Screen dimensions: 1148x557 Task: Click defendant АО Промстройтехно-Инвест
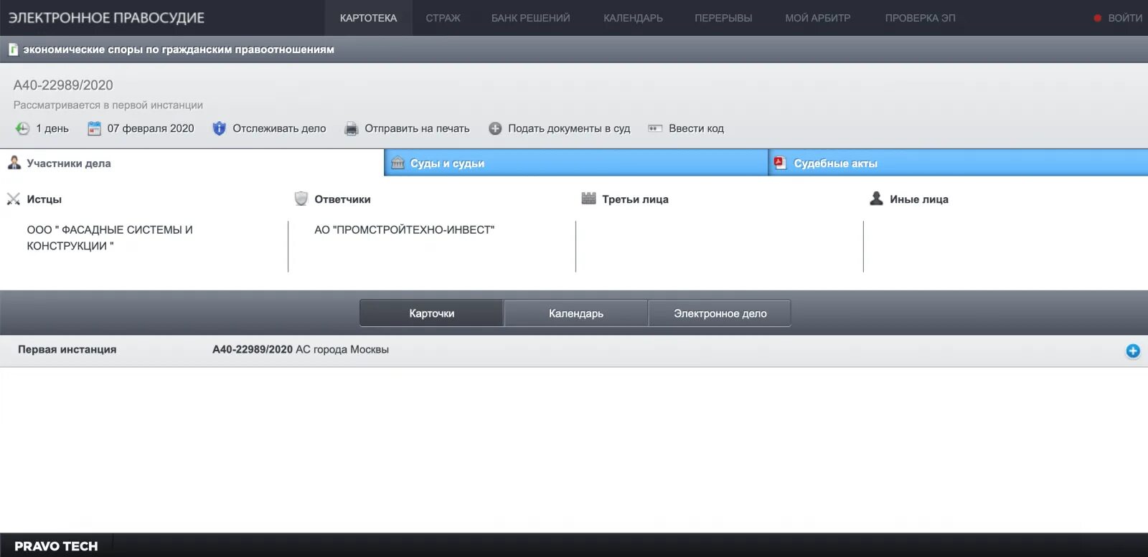[404, 229]
